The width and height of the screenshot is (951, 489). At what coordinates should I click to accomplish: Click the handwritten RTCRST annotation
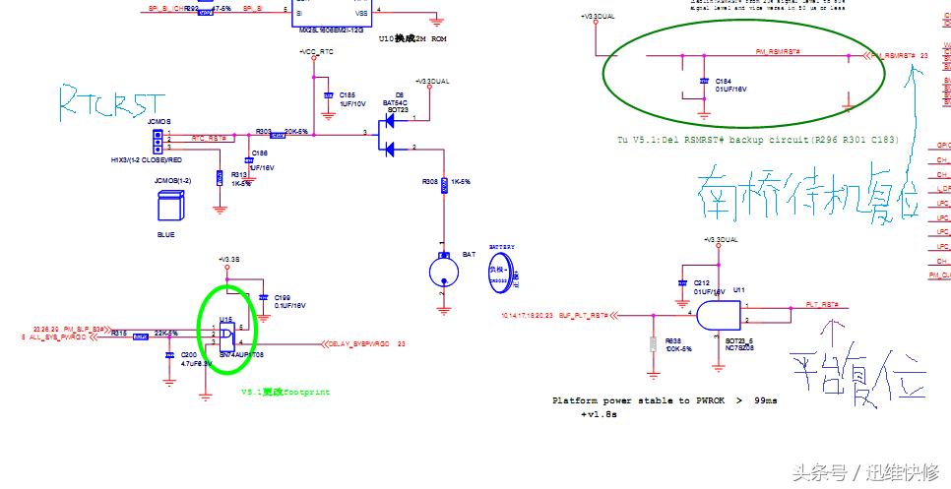point(111,105)
